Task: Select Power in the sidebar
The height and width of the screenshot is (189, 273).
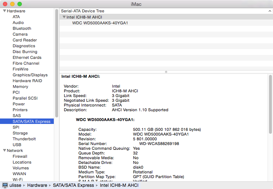Action: click(19, 104)
